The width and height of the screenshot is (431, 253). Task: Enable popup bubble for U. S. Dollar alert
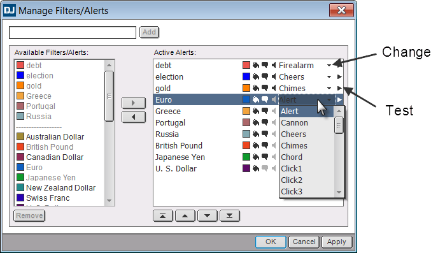[265, 168]
